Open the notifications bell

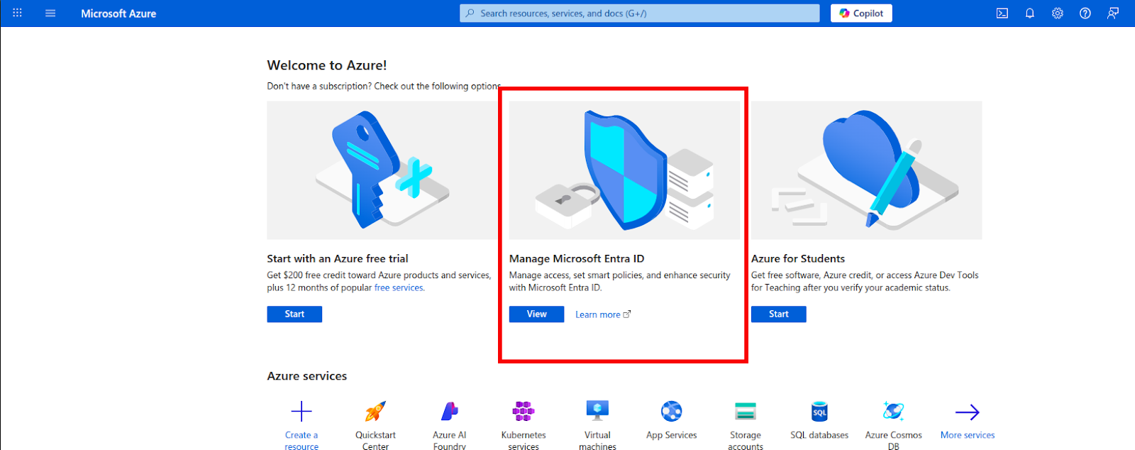(1030, 13)
